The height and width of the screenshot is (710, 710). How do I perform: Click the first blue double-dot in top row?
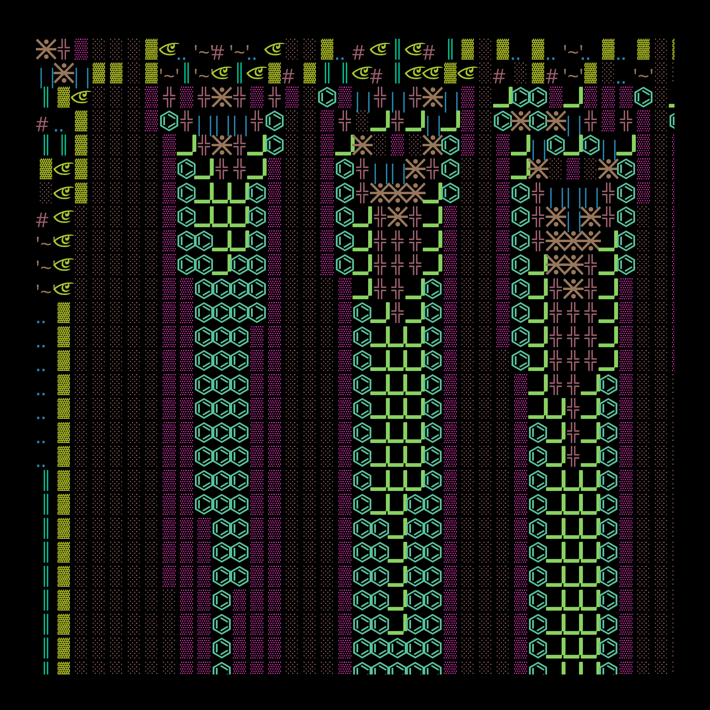coord(181,58)
